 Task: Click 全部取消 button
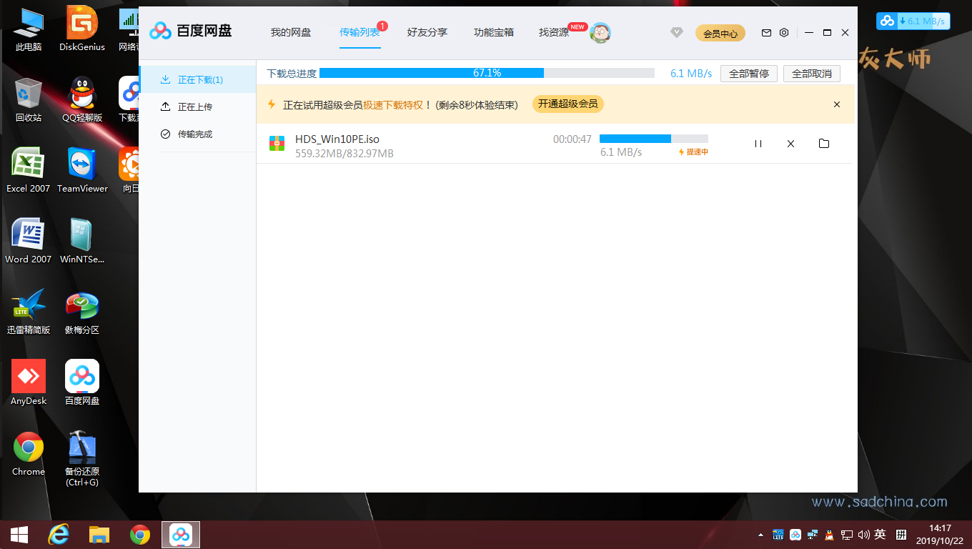click(x=812, y=74)
